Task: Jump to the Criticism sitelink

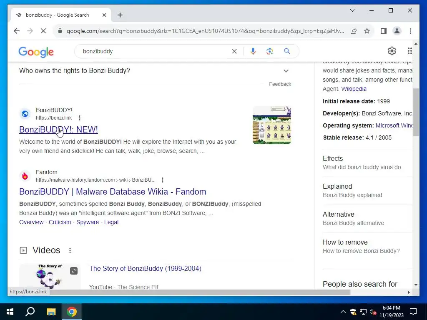Action: coord(60,222)
